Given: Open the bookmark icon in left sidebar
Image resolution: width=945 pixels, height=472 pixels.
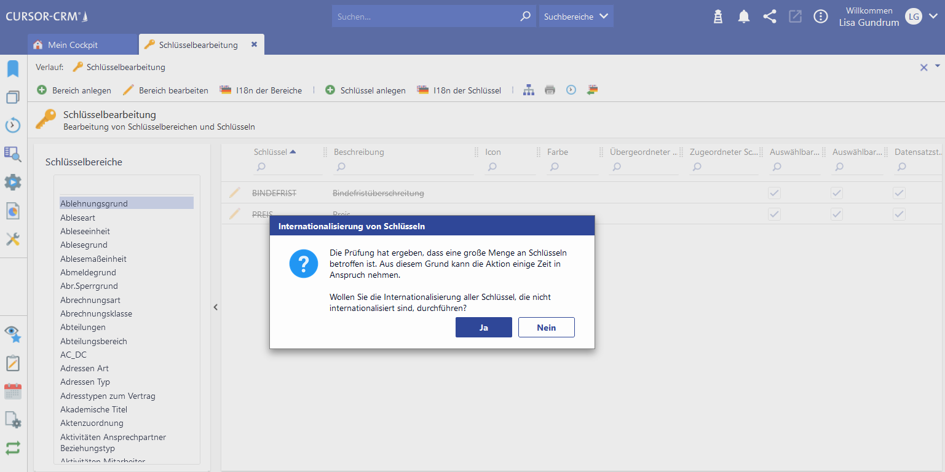Looking at the screenshot, I should click(x=13, y=69).
